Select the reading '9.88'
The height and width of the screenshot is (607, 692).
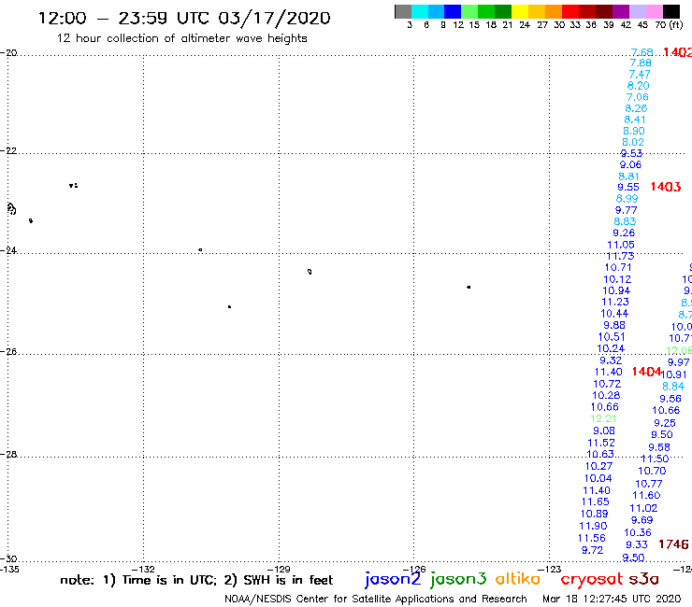pos(613,325)
